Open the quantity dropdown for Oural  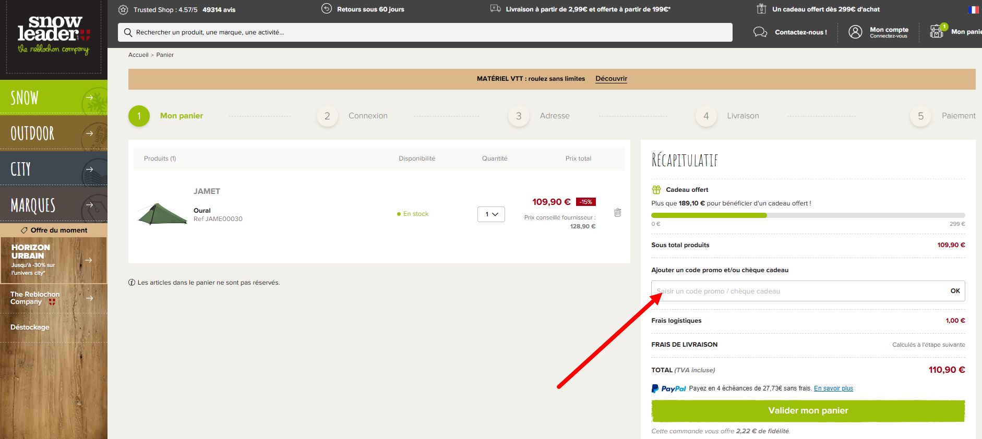point(491,214)
